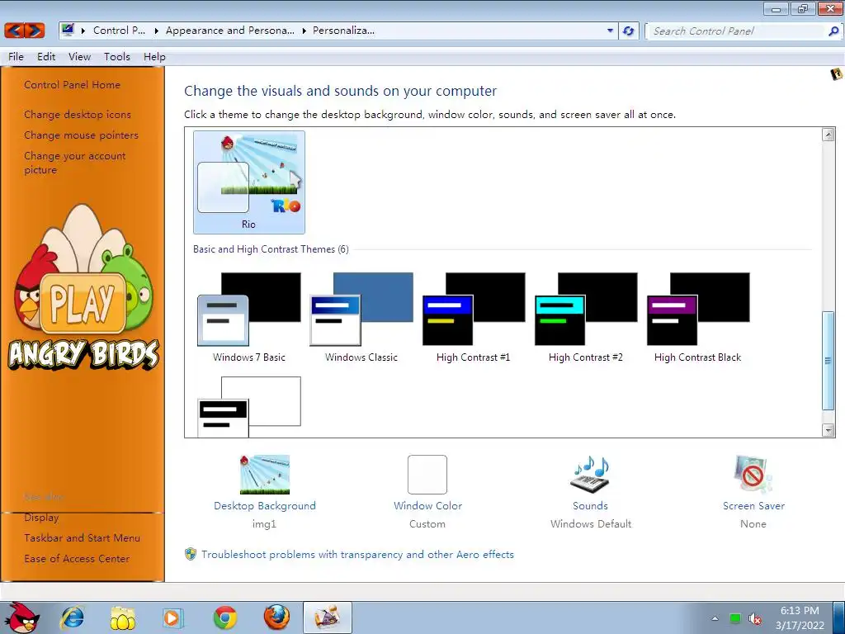Open address bar history dropdown
The image size is (845, 634).
click(610, 31)
